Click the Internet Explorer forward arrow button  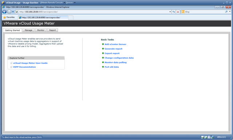coord(9,12)
